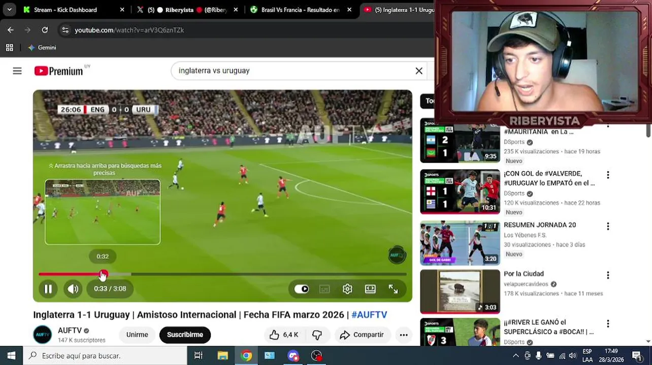The width and height of the screenshot is (652, 365).
Task: Show hidden system tray icons
Action: 516,356
